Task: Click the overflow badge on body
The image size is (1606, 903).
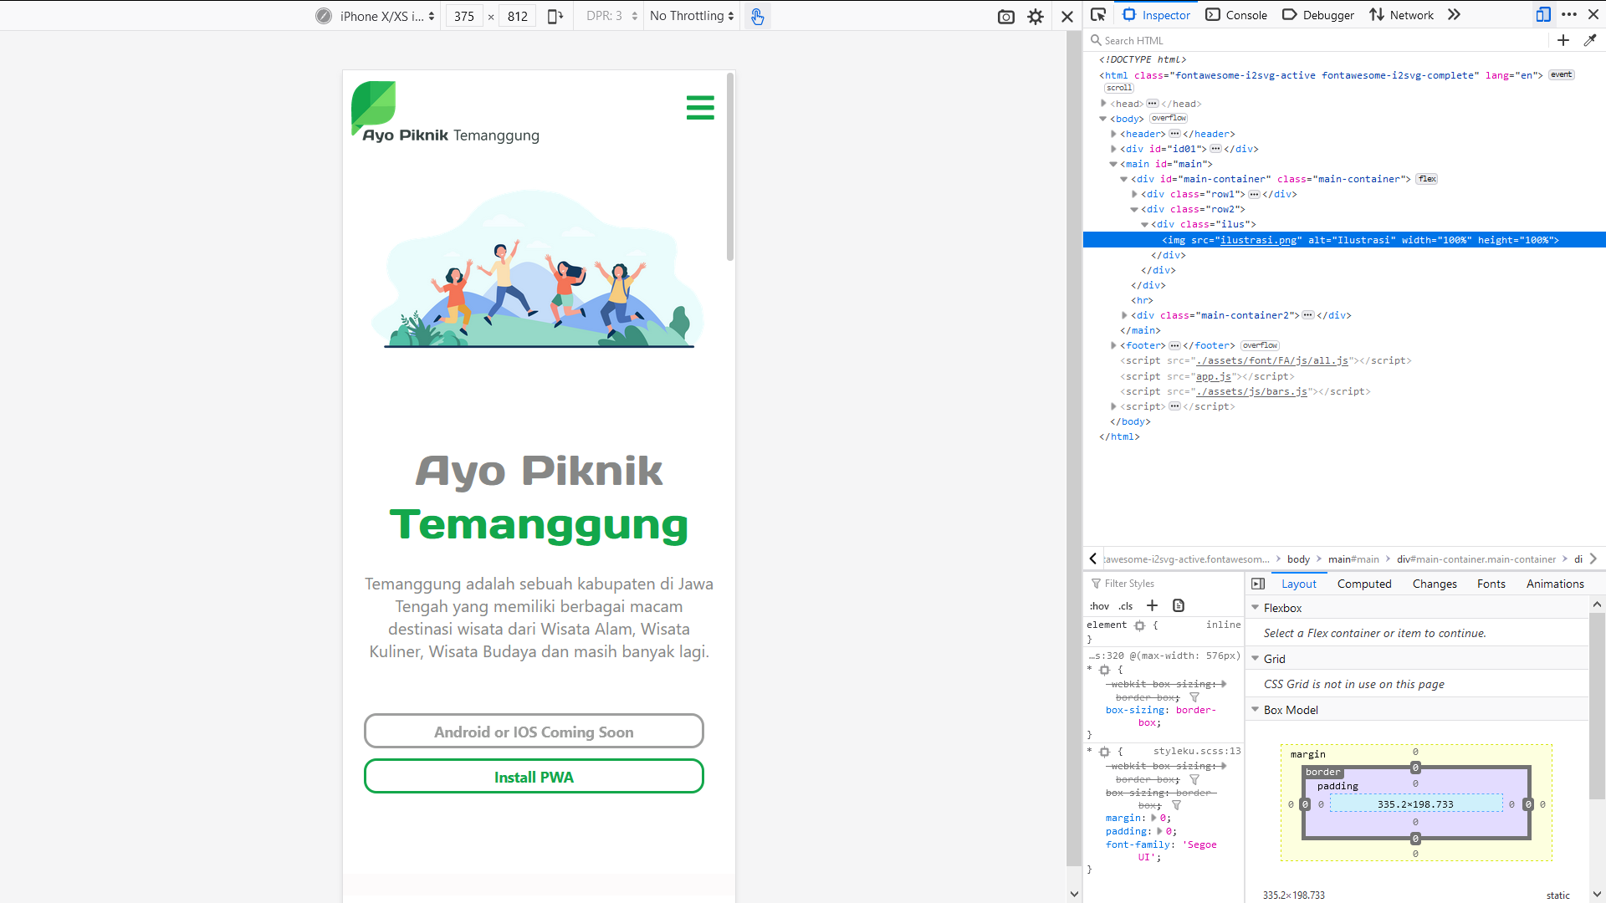Action: [1169, 118]
